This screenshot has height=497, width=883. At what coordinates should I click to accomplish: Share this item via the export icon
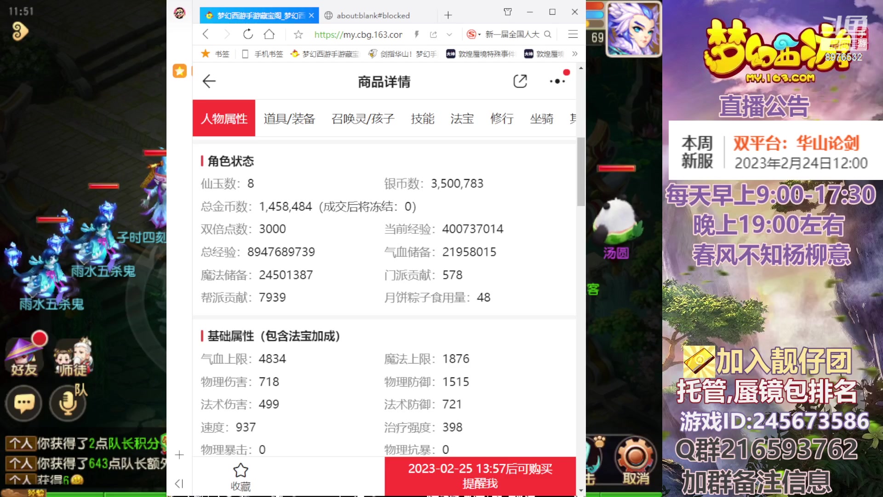click(x=520, y=81)
